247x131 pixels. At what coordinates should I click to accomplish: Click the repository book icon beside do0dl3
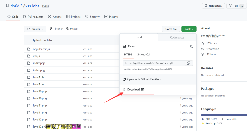(x=7, y=6)
